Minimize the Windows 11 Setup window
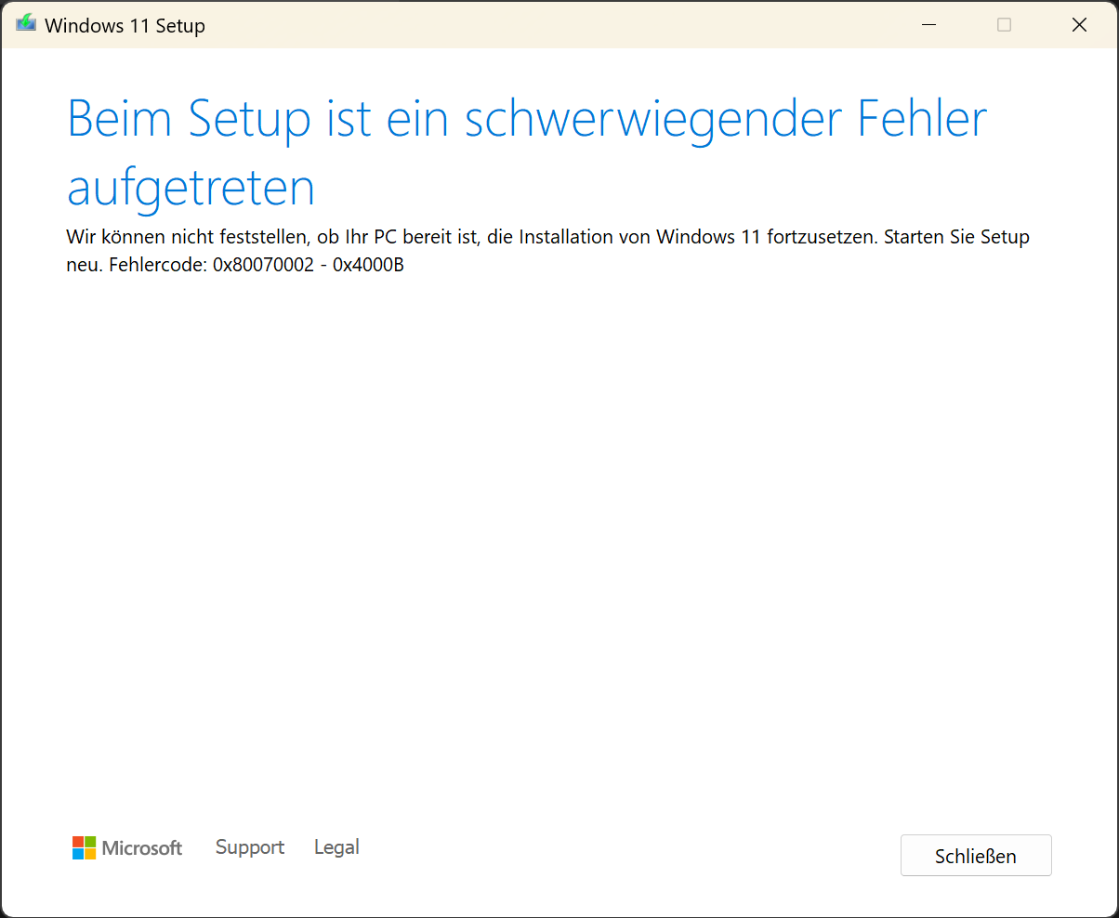This screenshot has height=918, width=1119. (x=928, y=25)
